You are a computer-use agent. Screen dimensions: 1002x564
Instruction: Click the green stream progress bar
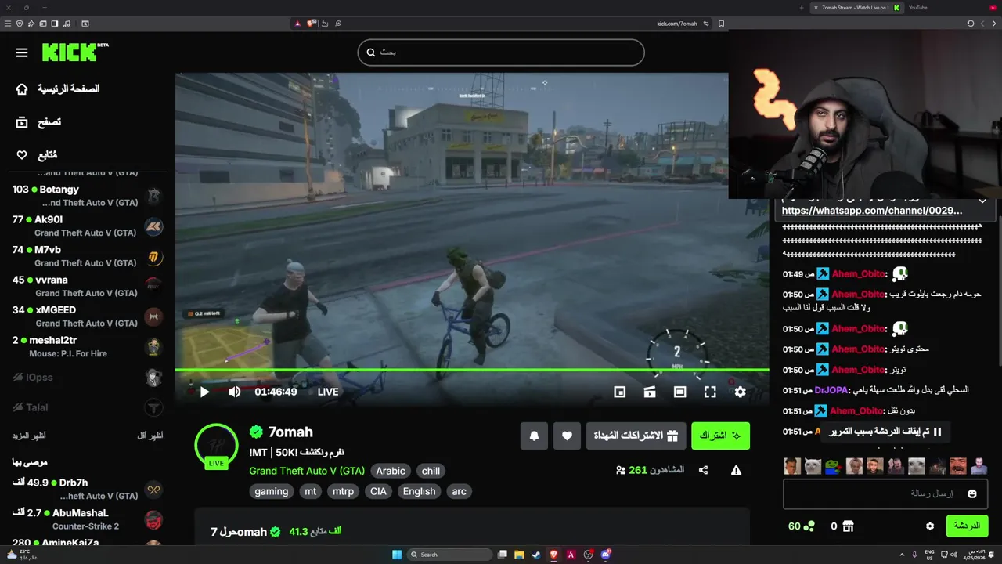pyautogui.click(x=472, y=370)
